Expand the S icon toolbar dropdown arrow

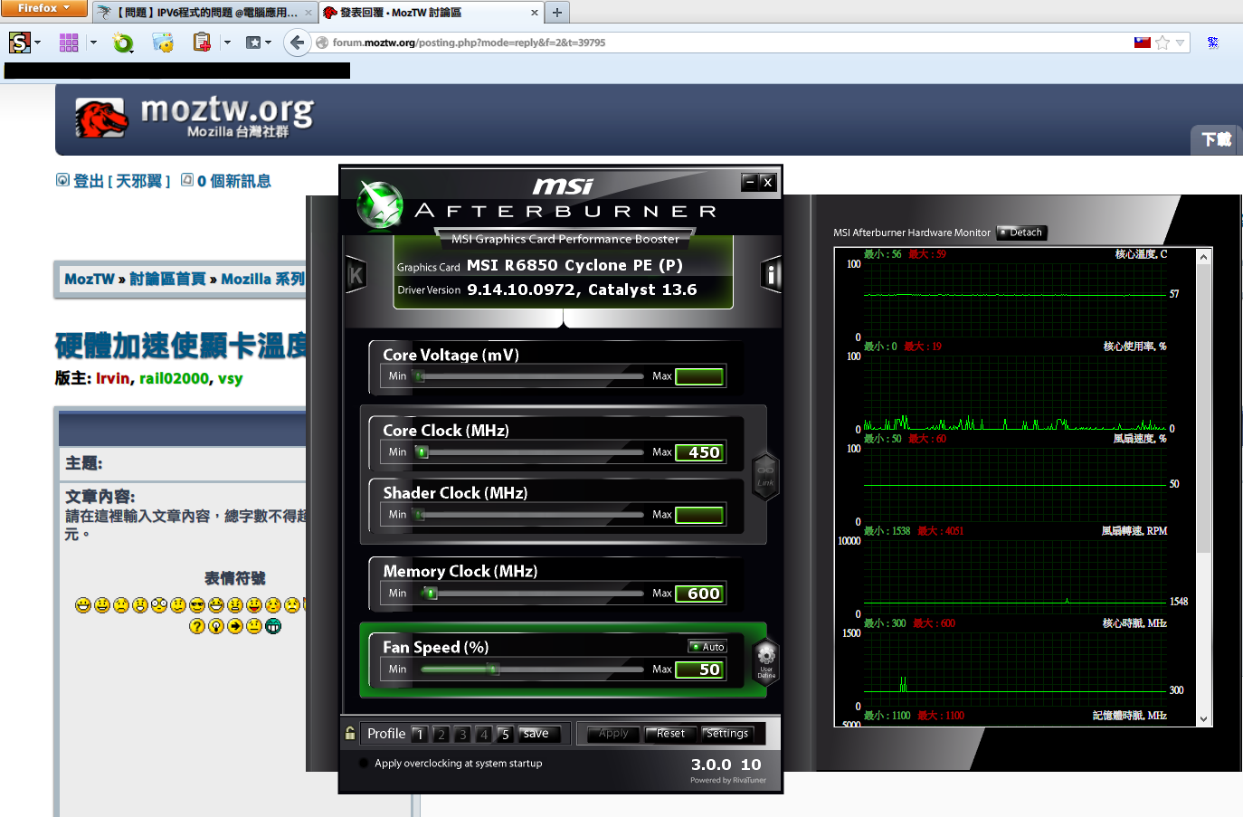click(x=38, y=43)
